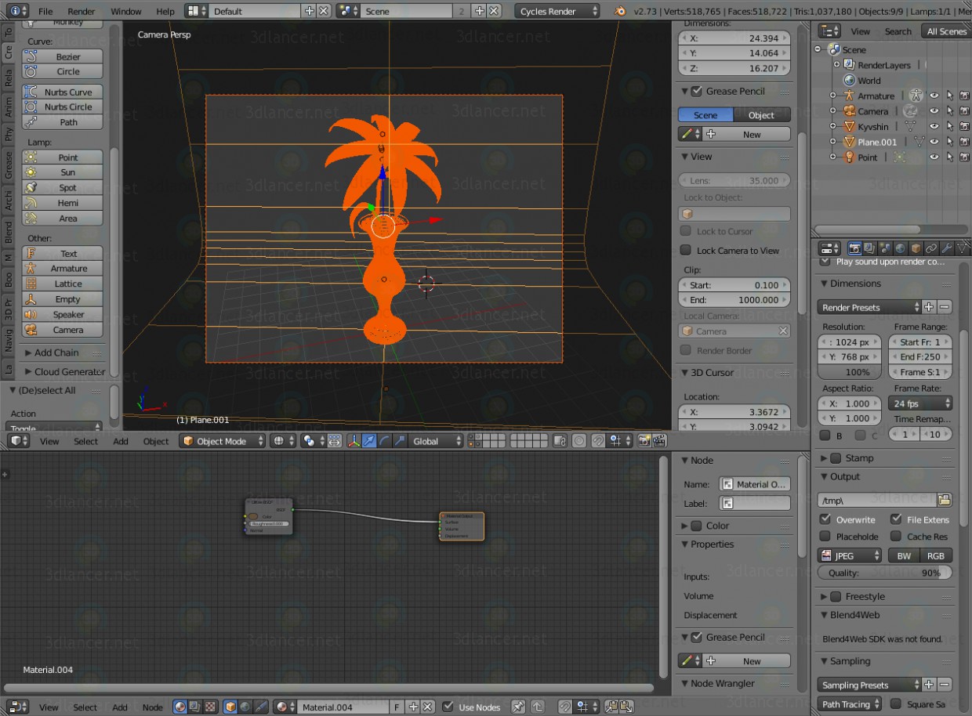Add a Path curve

pyautogui.click(x=63, y=122)
